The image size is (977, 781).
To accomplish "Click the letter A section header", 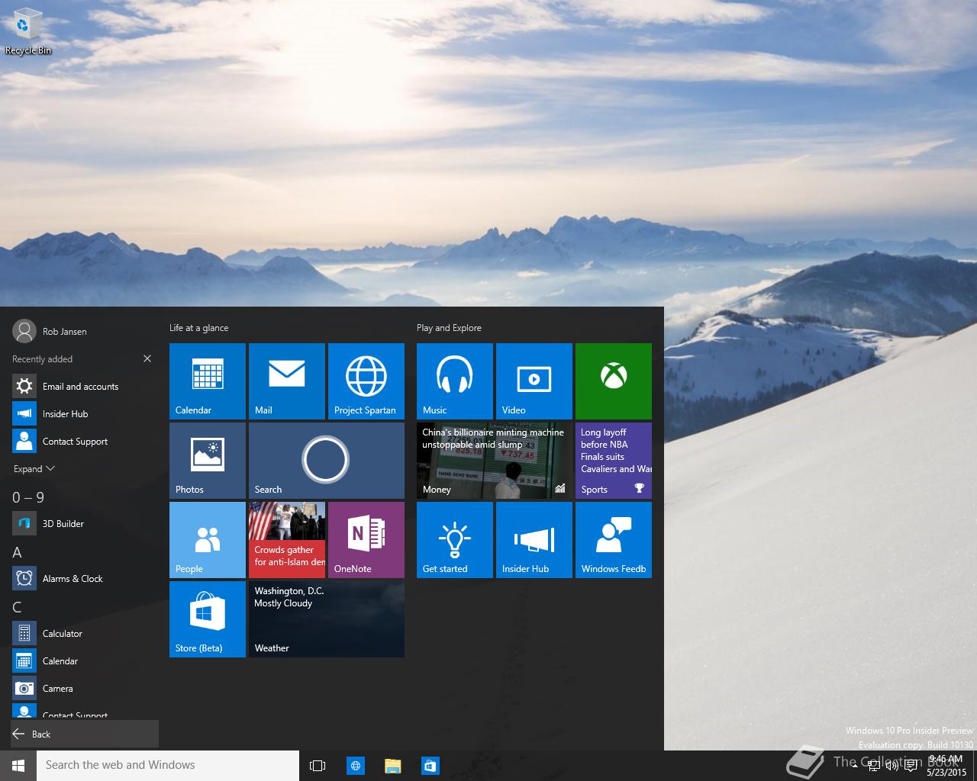I will click(17, 552).
